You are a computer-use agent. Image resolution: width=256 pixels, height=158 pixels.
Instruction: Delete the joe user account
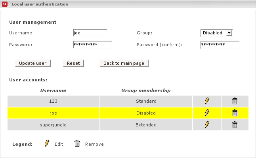point(235,113)
